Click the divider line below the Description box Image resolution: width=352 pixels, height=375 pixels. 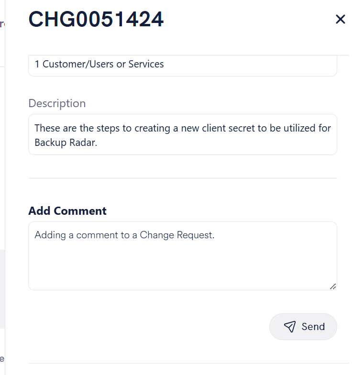click(x=183, y=178)
